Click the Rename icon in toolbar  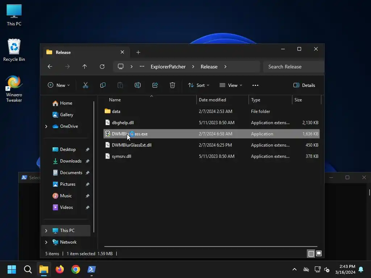coord(137,85)
